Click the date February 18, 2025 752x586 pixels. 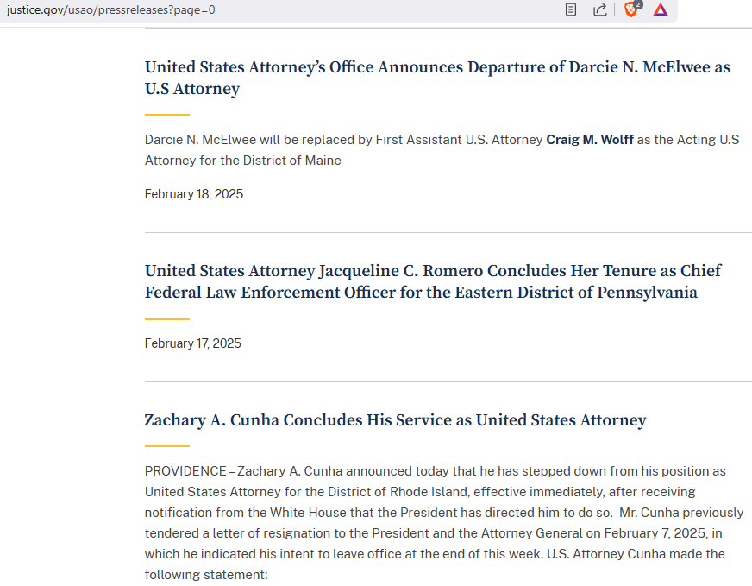point(194,194)
